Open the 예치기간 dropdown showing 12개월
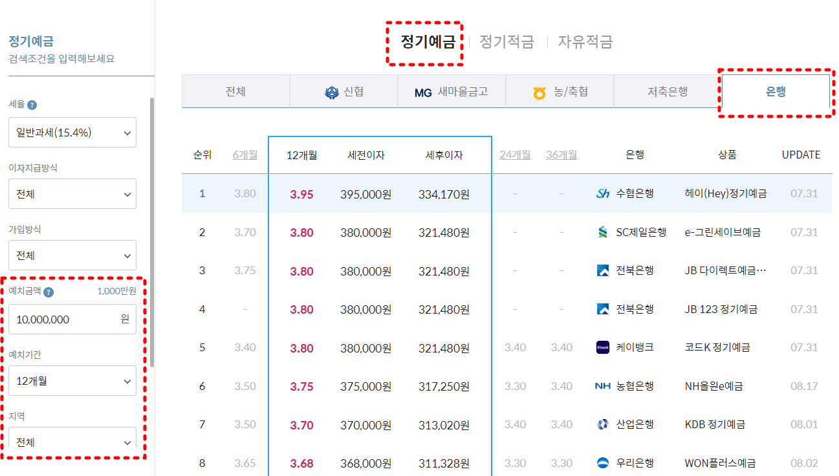This screenshot has width=839, height=476. point(72,381)
